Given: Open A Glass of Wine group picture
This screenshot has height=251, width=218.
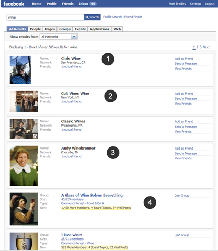Looking at the screenshot, I should pos(24,209).
